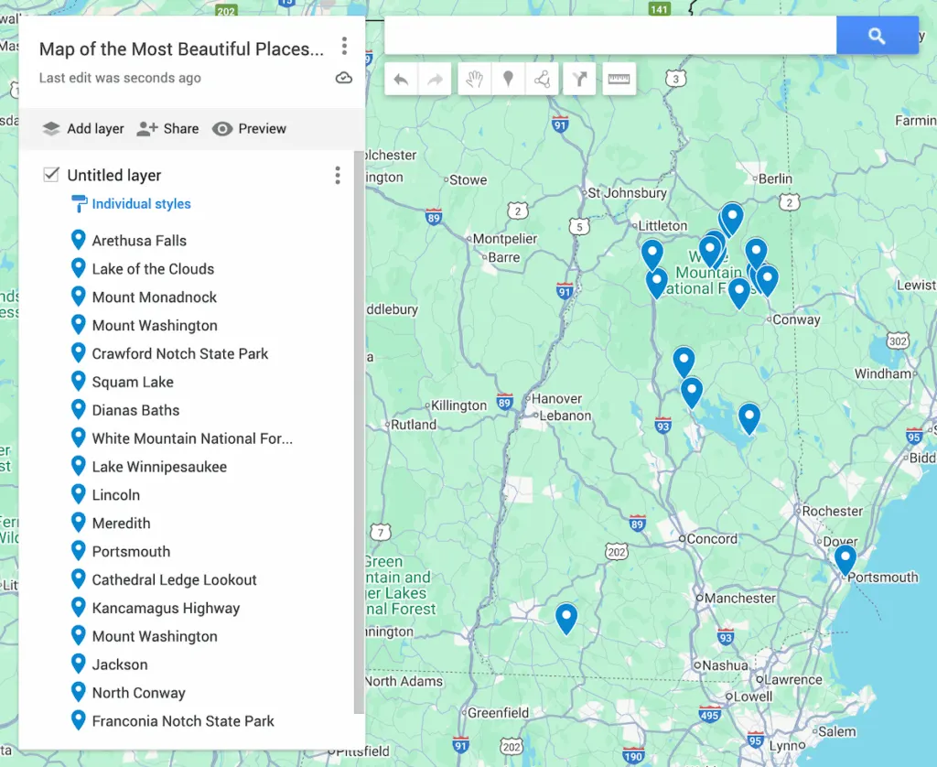Click the map pin southwest of Concord
Image resolution: width=937 pixels, height=767 pixels.
click(x=566, y=618)
